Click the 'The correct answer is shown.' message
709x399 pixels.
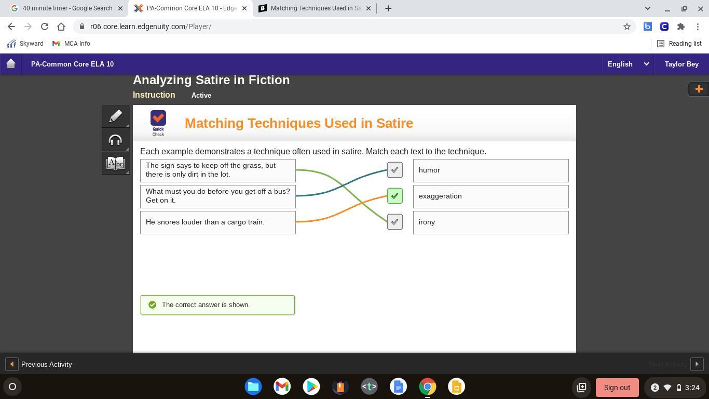point(217,304)
